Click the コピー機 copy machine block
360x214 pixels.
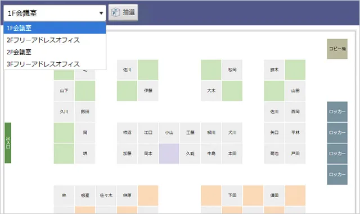click(x=337, y=49)
